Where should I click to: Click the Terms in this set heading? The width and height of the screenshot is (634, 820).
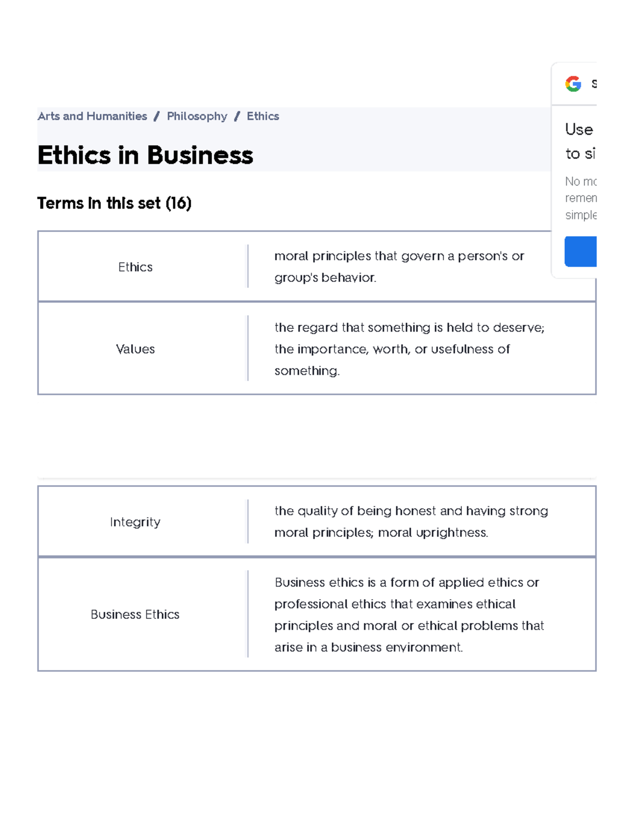[x=115, y=203]
